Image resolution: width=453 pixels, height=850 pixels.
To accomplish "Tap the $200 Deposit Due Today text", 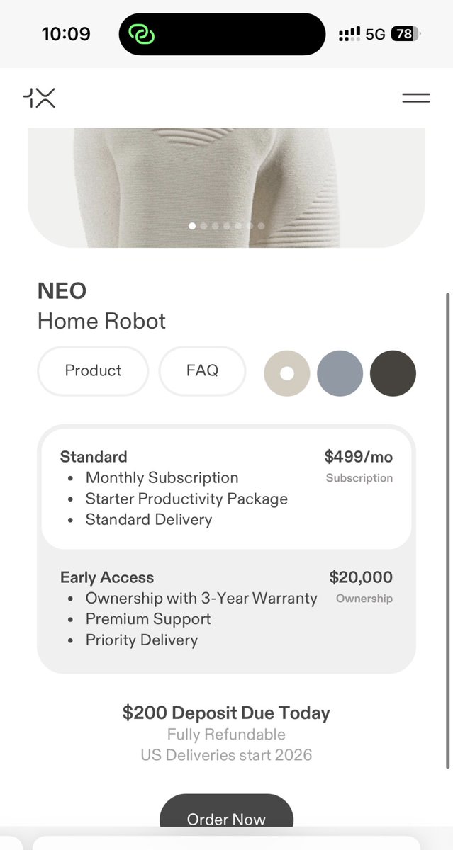I will 226,713.
